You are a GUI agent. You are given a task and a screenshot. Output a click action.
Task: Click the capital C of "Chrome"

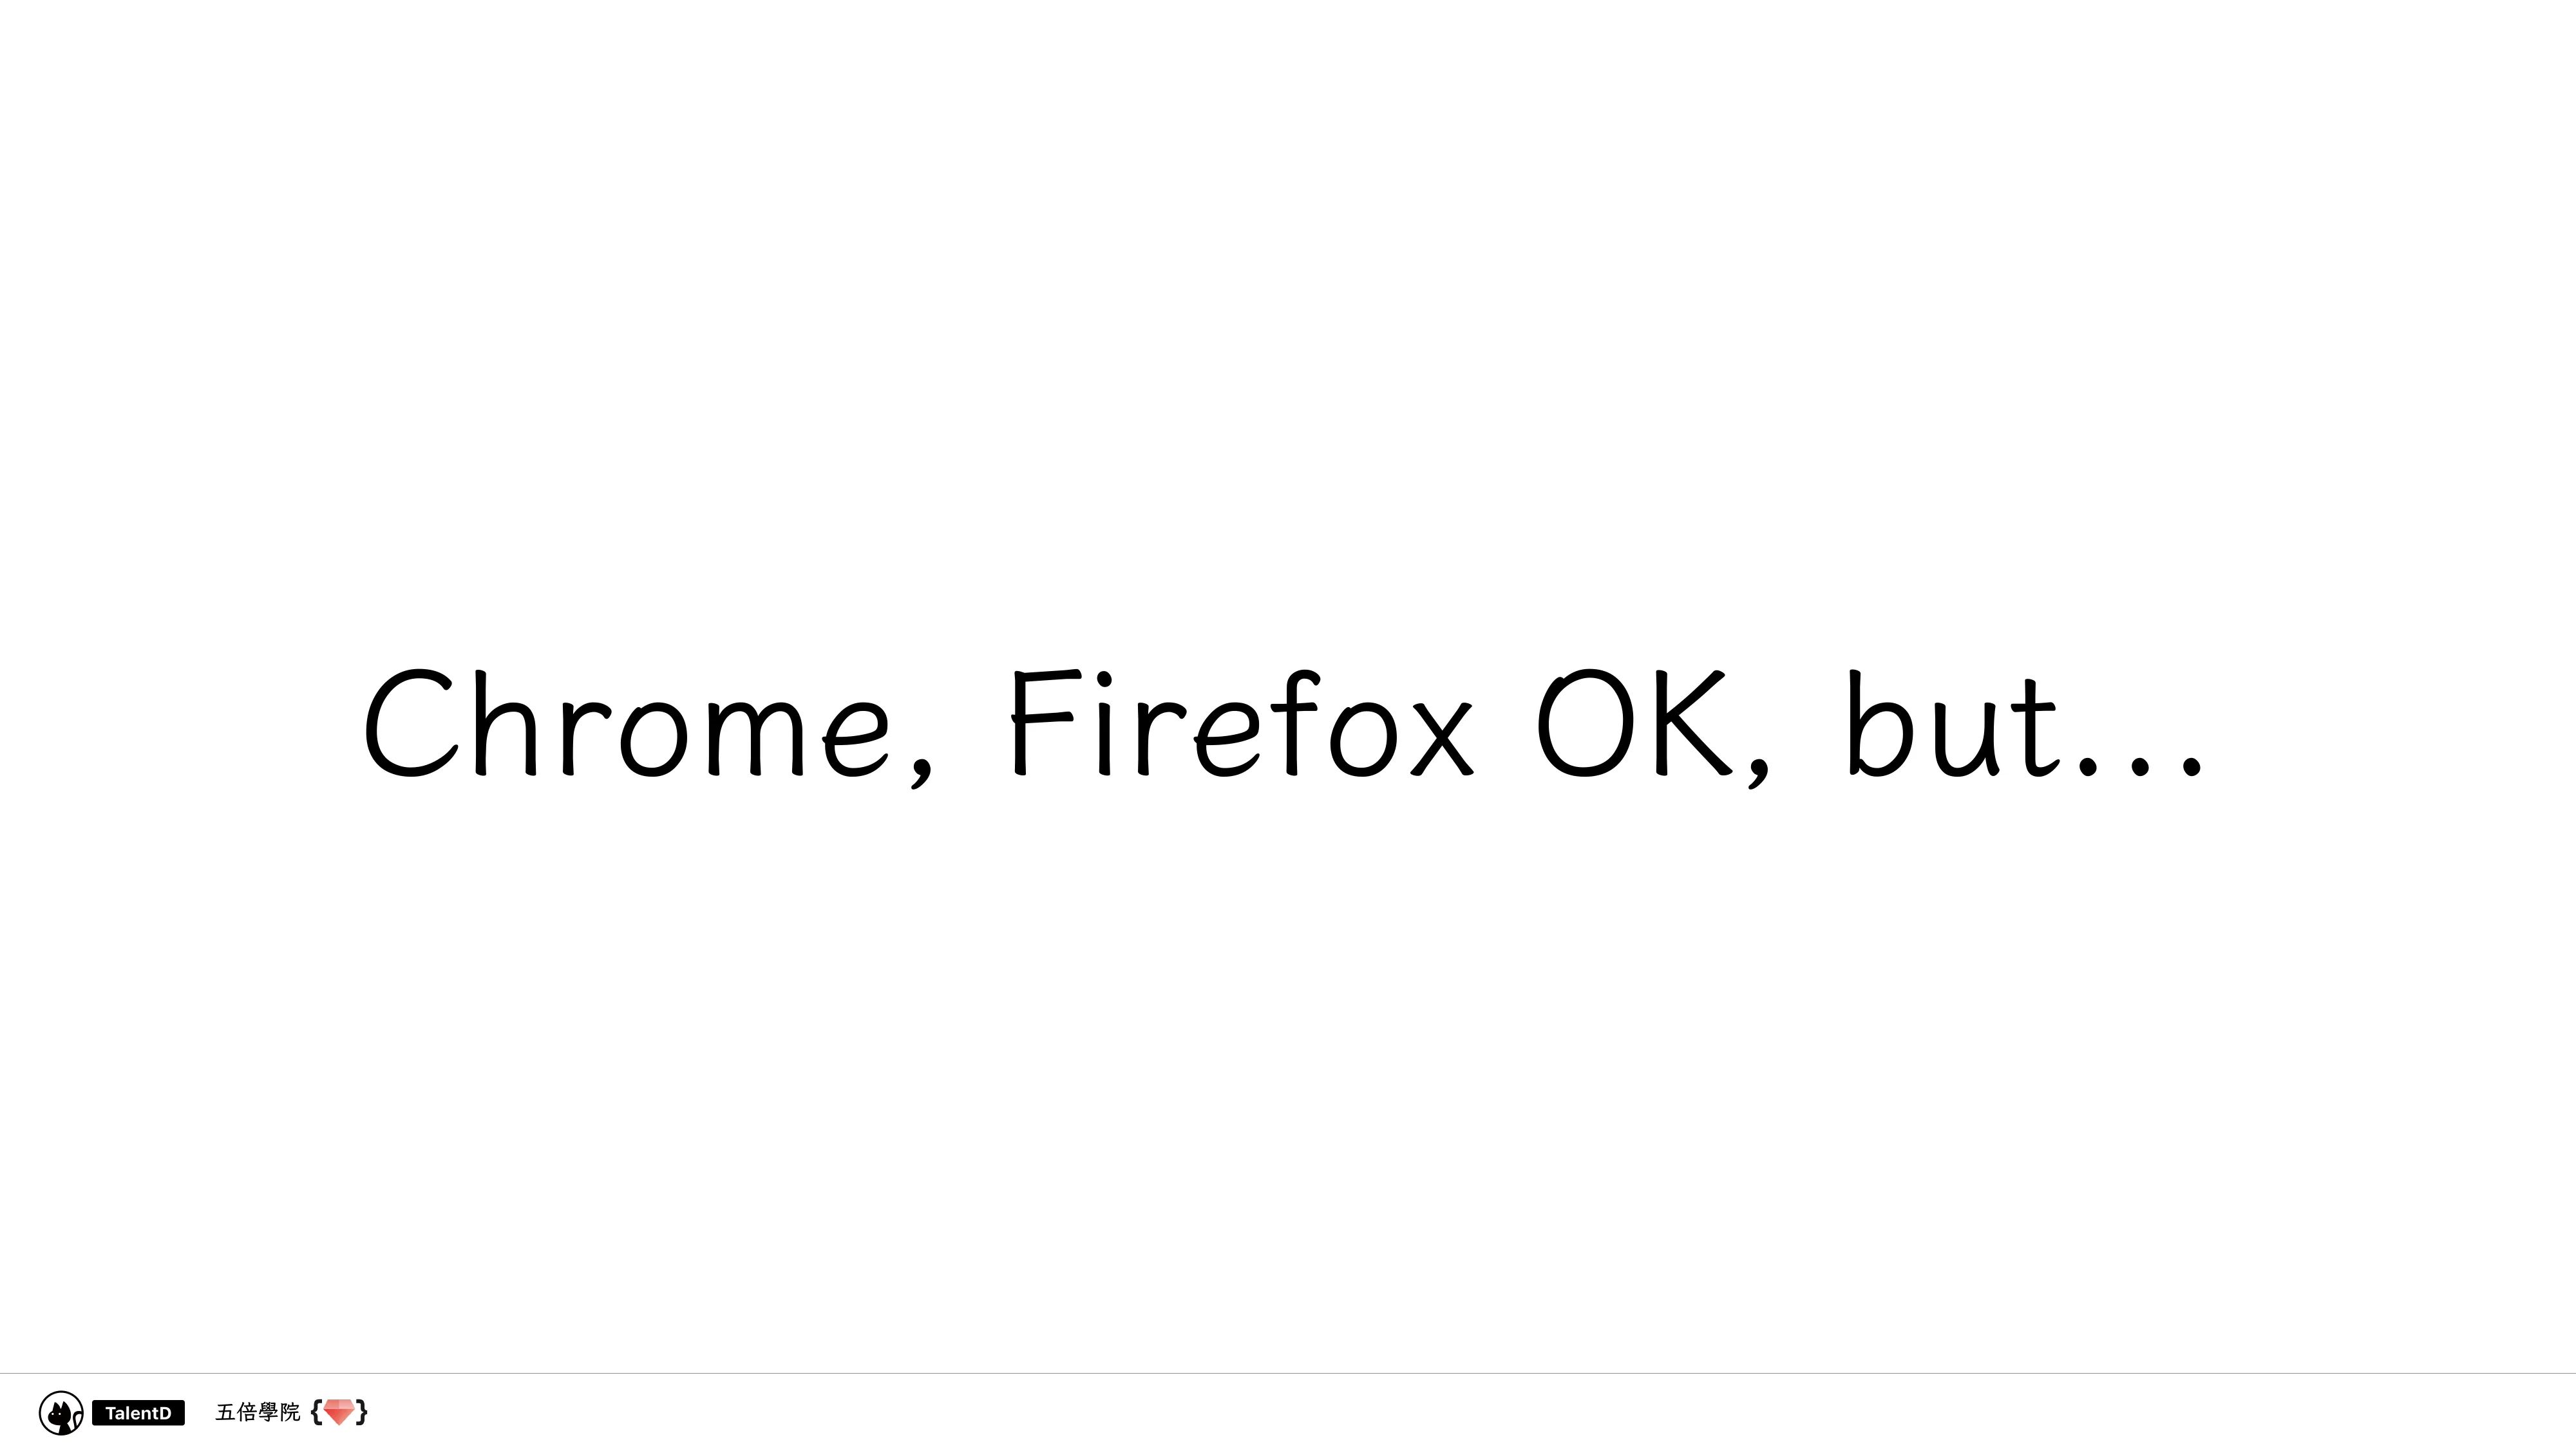pyautogui.click(x=410, y=723)
